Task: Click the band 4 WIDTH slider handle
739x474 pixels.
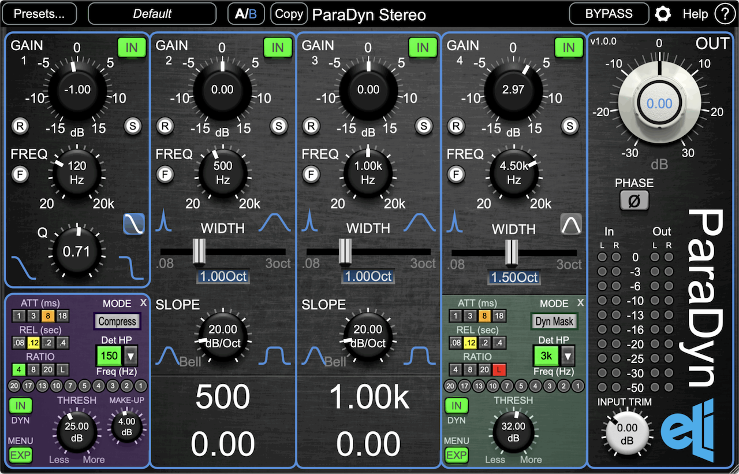Action: tap(512, 251)
